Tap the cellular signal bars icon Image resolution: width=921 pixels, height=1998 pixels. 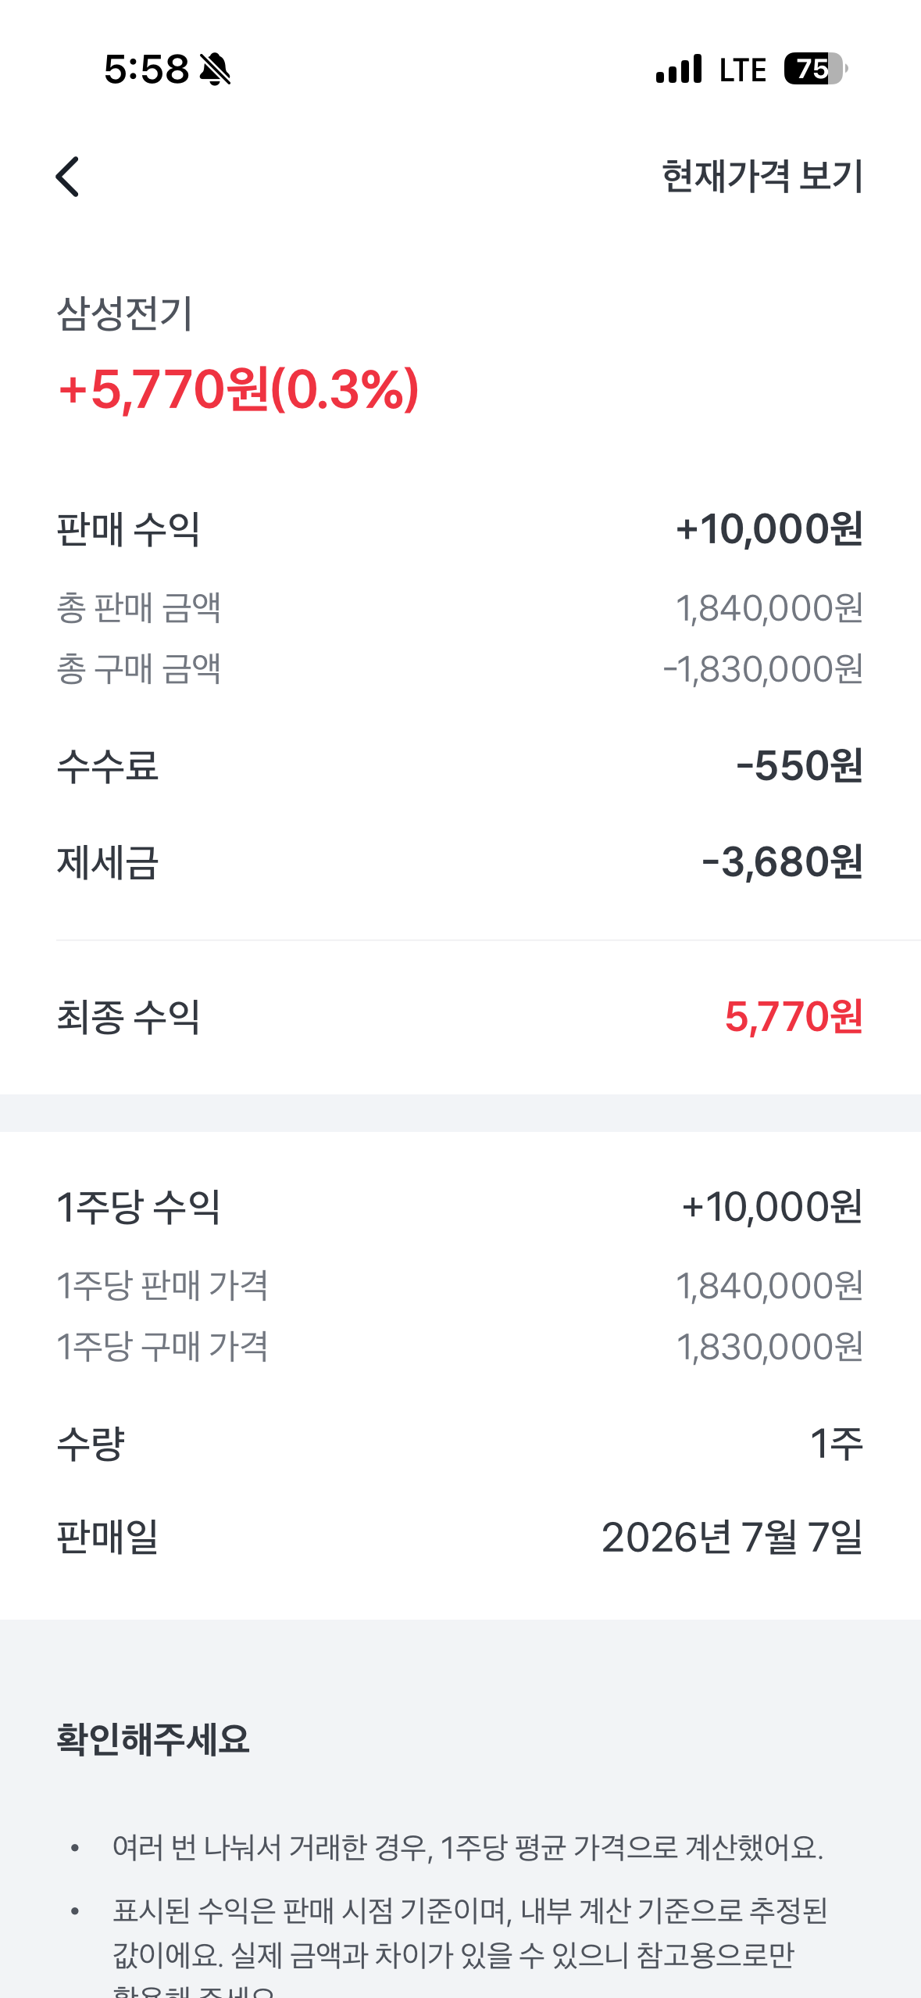679,69
